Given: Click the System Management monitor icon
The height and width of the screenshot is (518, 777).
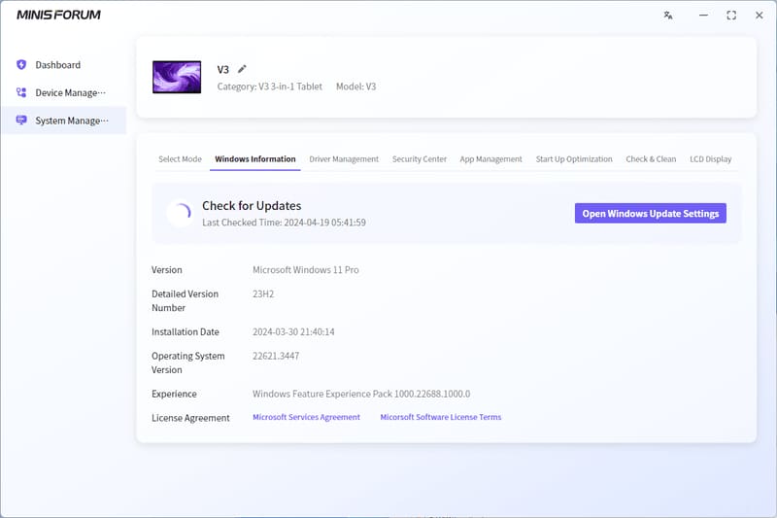Looking at the screenshot, I should coord(21,121).
